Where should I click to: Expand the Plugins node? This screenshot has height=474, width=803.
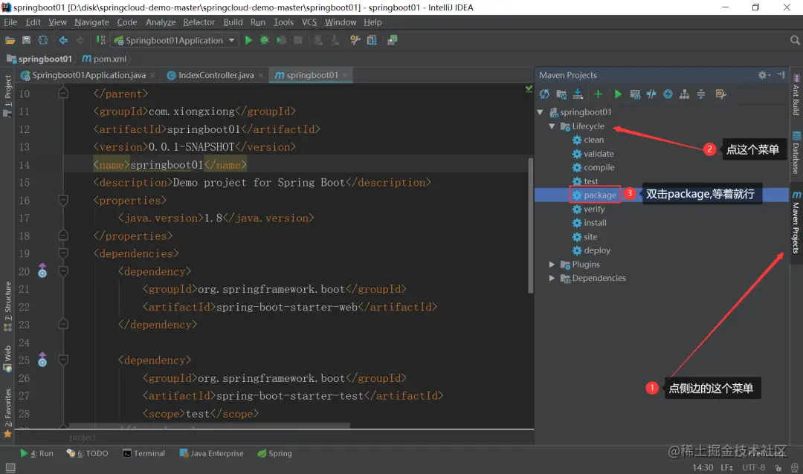[552, 264]
